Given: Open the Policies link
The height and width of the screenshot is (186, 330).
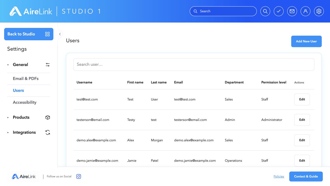Looking at the screenshot, I should 279,176.
